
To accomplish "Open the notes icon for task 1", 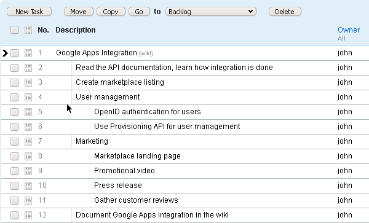I will pos(28,53).
